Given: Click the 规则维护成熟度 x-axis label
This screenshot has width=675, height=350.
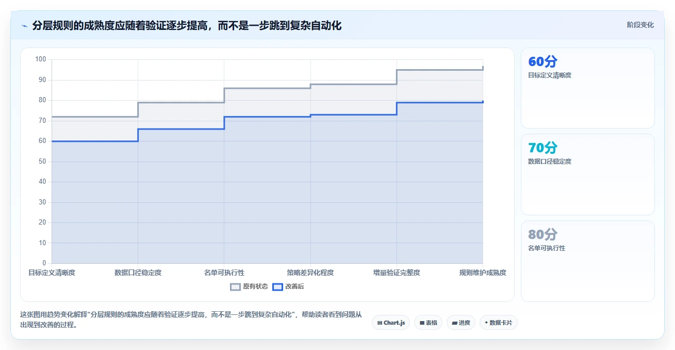Looking at the screenshot, I should pyautogui.click(x=483, y=273).
